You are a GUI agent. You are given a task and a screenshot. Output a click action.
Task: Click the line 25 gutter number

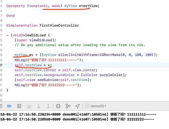[1, 55]
